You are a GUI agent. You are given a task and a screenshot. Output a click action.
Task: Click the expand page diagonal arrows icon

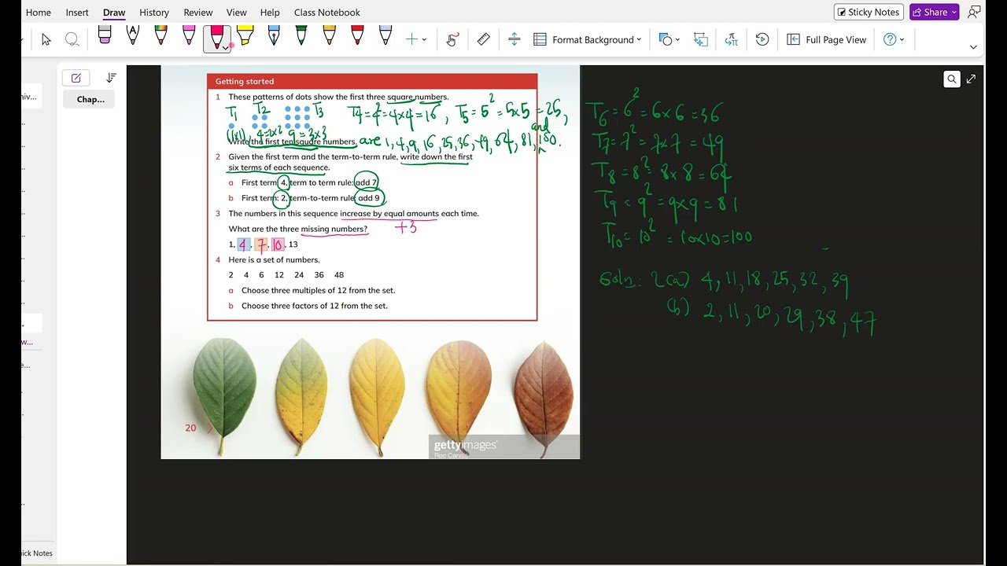(971, 79)
